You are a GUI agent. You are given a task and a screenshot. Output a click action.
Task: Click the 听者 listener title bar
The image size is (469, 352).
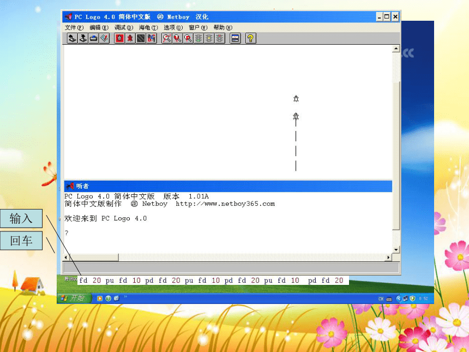pyautogui.click(x=228, y=186)
